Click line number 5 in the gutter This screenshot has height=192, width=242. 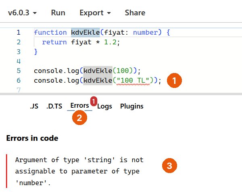point(19,71)
